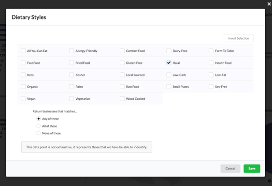The width and height of the screenshot is (272, 186).
Task: Check the All You Can Eat checkbox
Action: point(23,51)
